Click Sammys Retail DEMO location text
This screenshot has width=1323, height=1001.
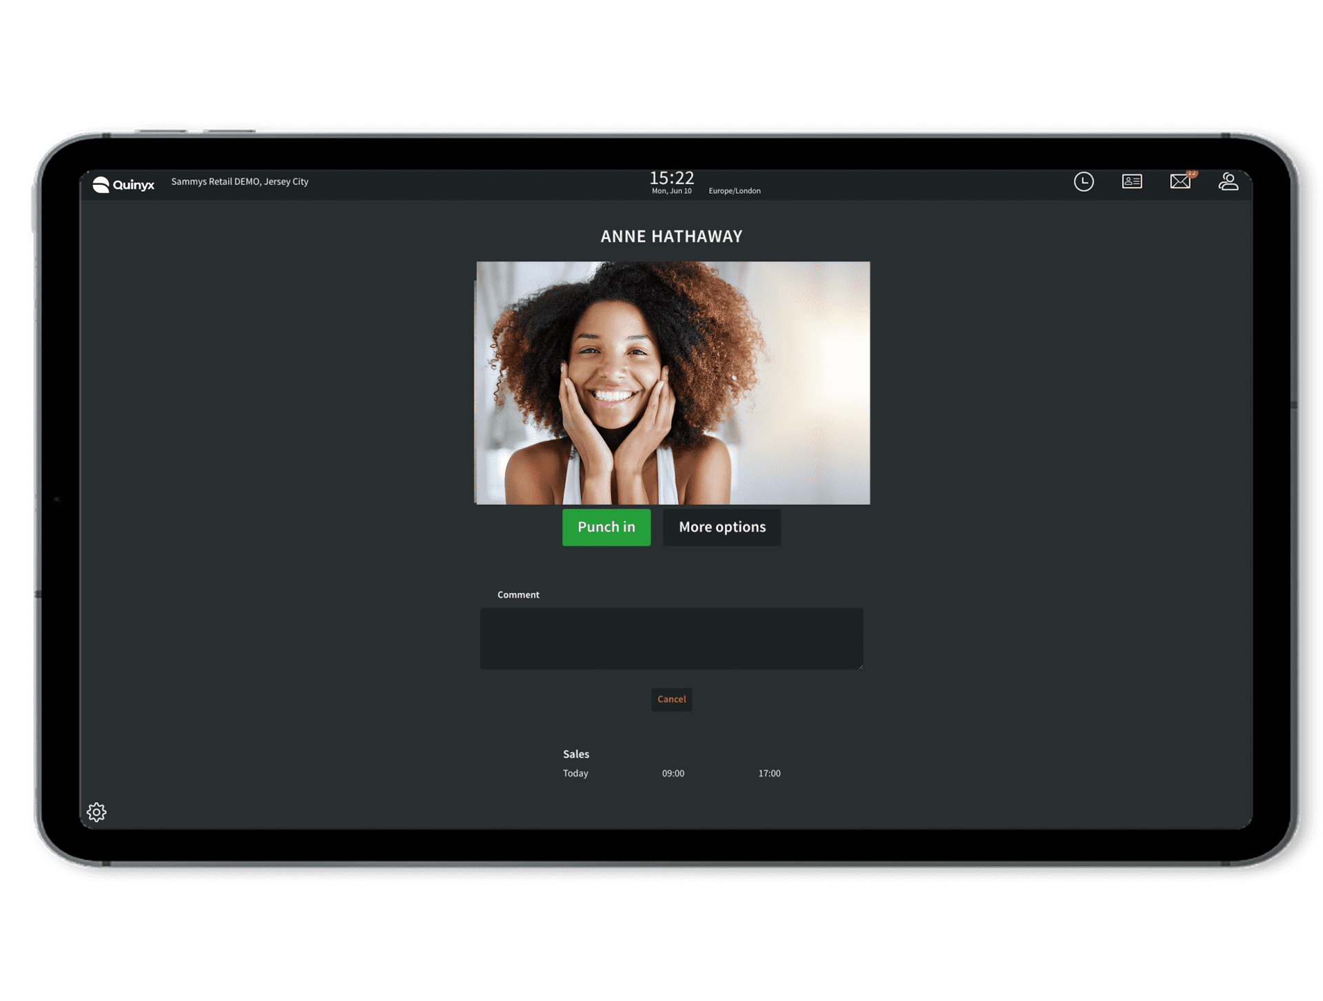[x=240, y=182]
